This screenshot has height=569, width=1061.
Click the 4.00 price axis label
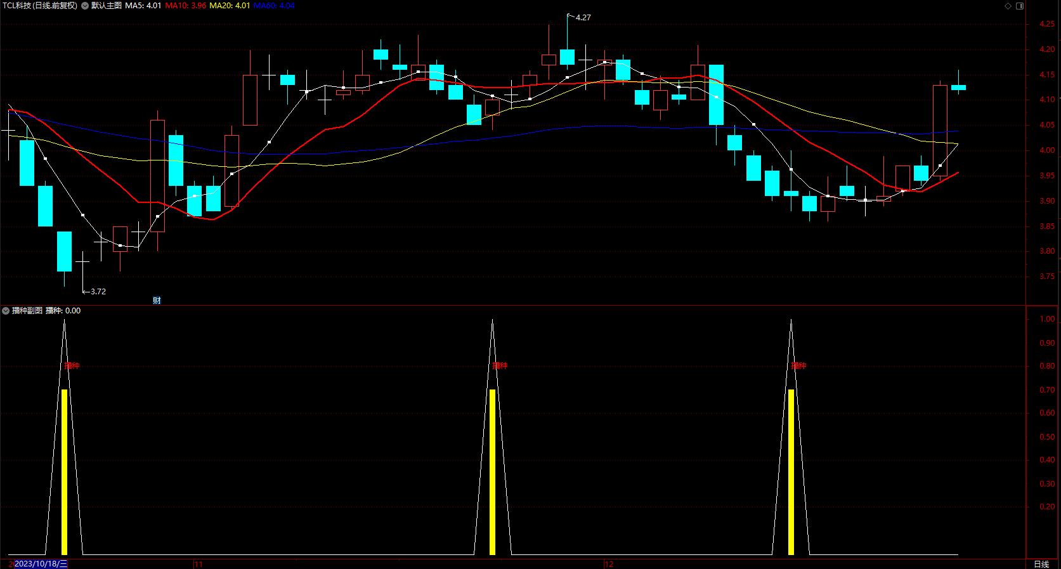(1047, 150)
